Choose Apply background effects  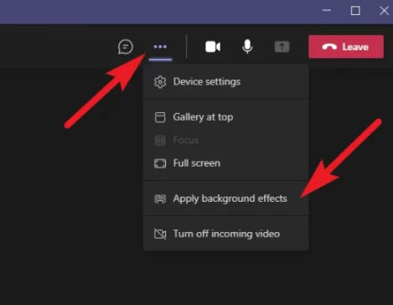[x=225, y=199]
